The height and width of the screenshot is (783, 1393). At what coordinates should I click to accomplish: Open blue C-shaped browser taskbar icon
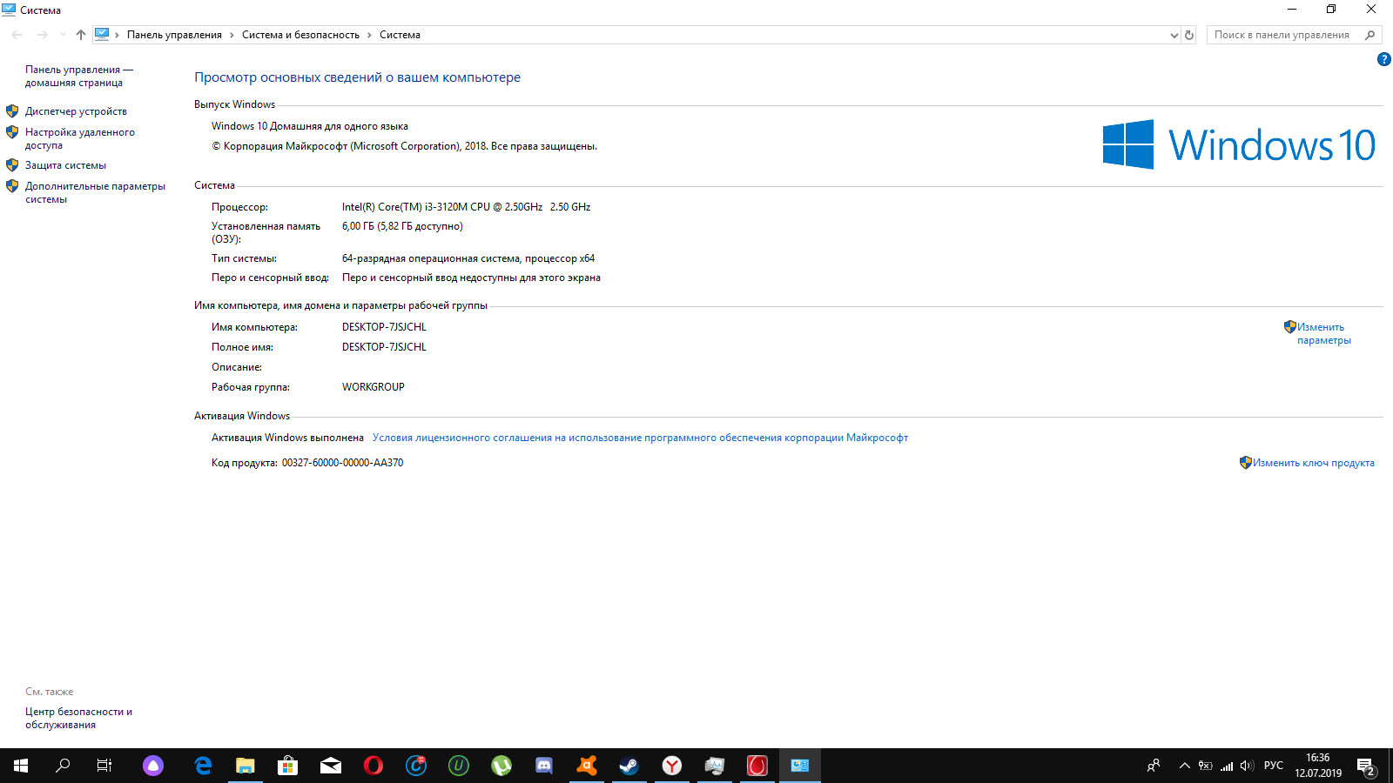coord(416,766)
